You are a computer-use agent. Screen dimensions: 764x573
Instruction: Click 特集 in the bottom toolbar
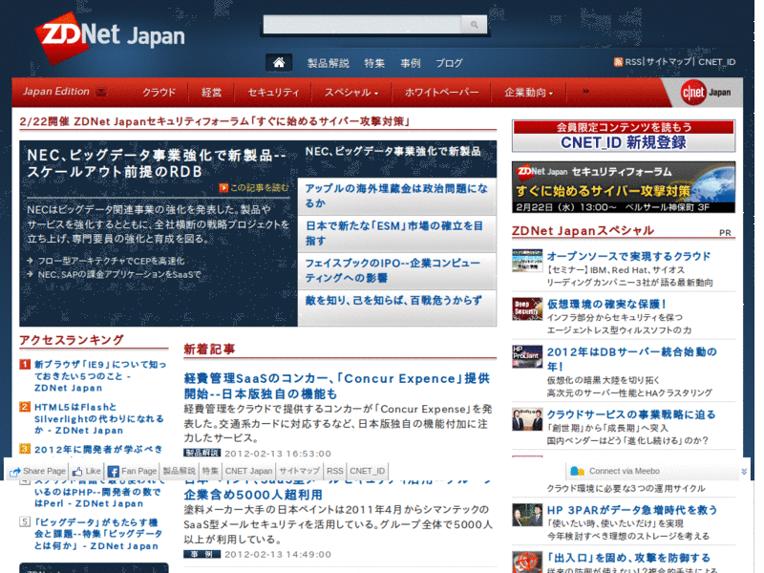tap(210, 471)
